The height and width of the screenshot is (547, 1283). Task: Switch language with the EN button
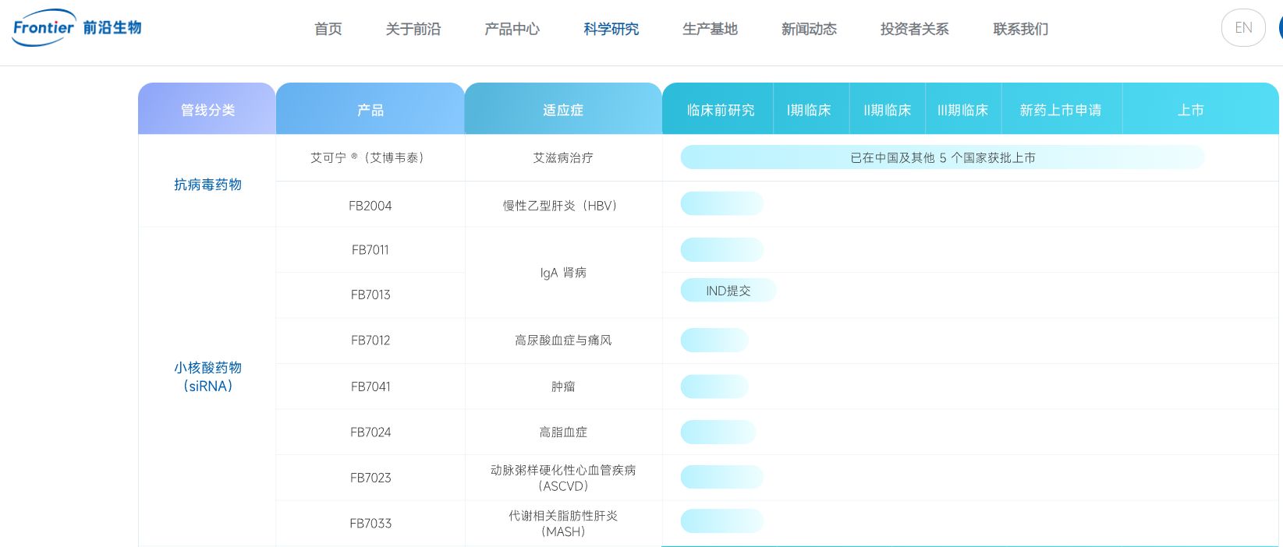[x=1242, y=28]
